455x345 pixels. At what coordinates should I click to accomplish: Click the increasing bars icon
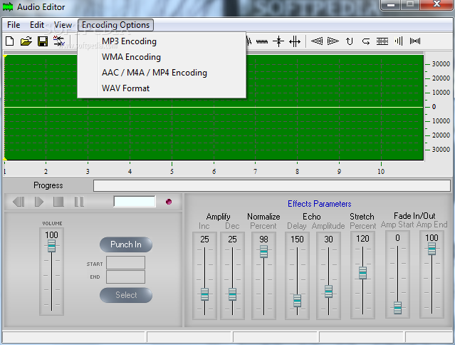(x=399, y=41)
